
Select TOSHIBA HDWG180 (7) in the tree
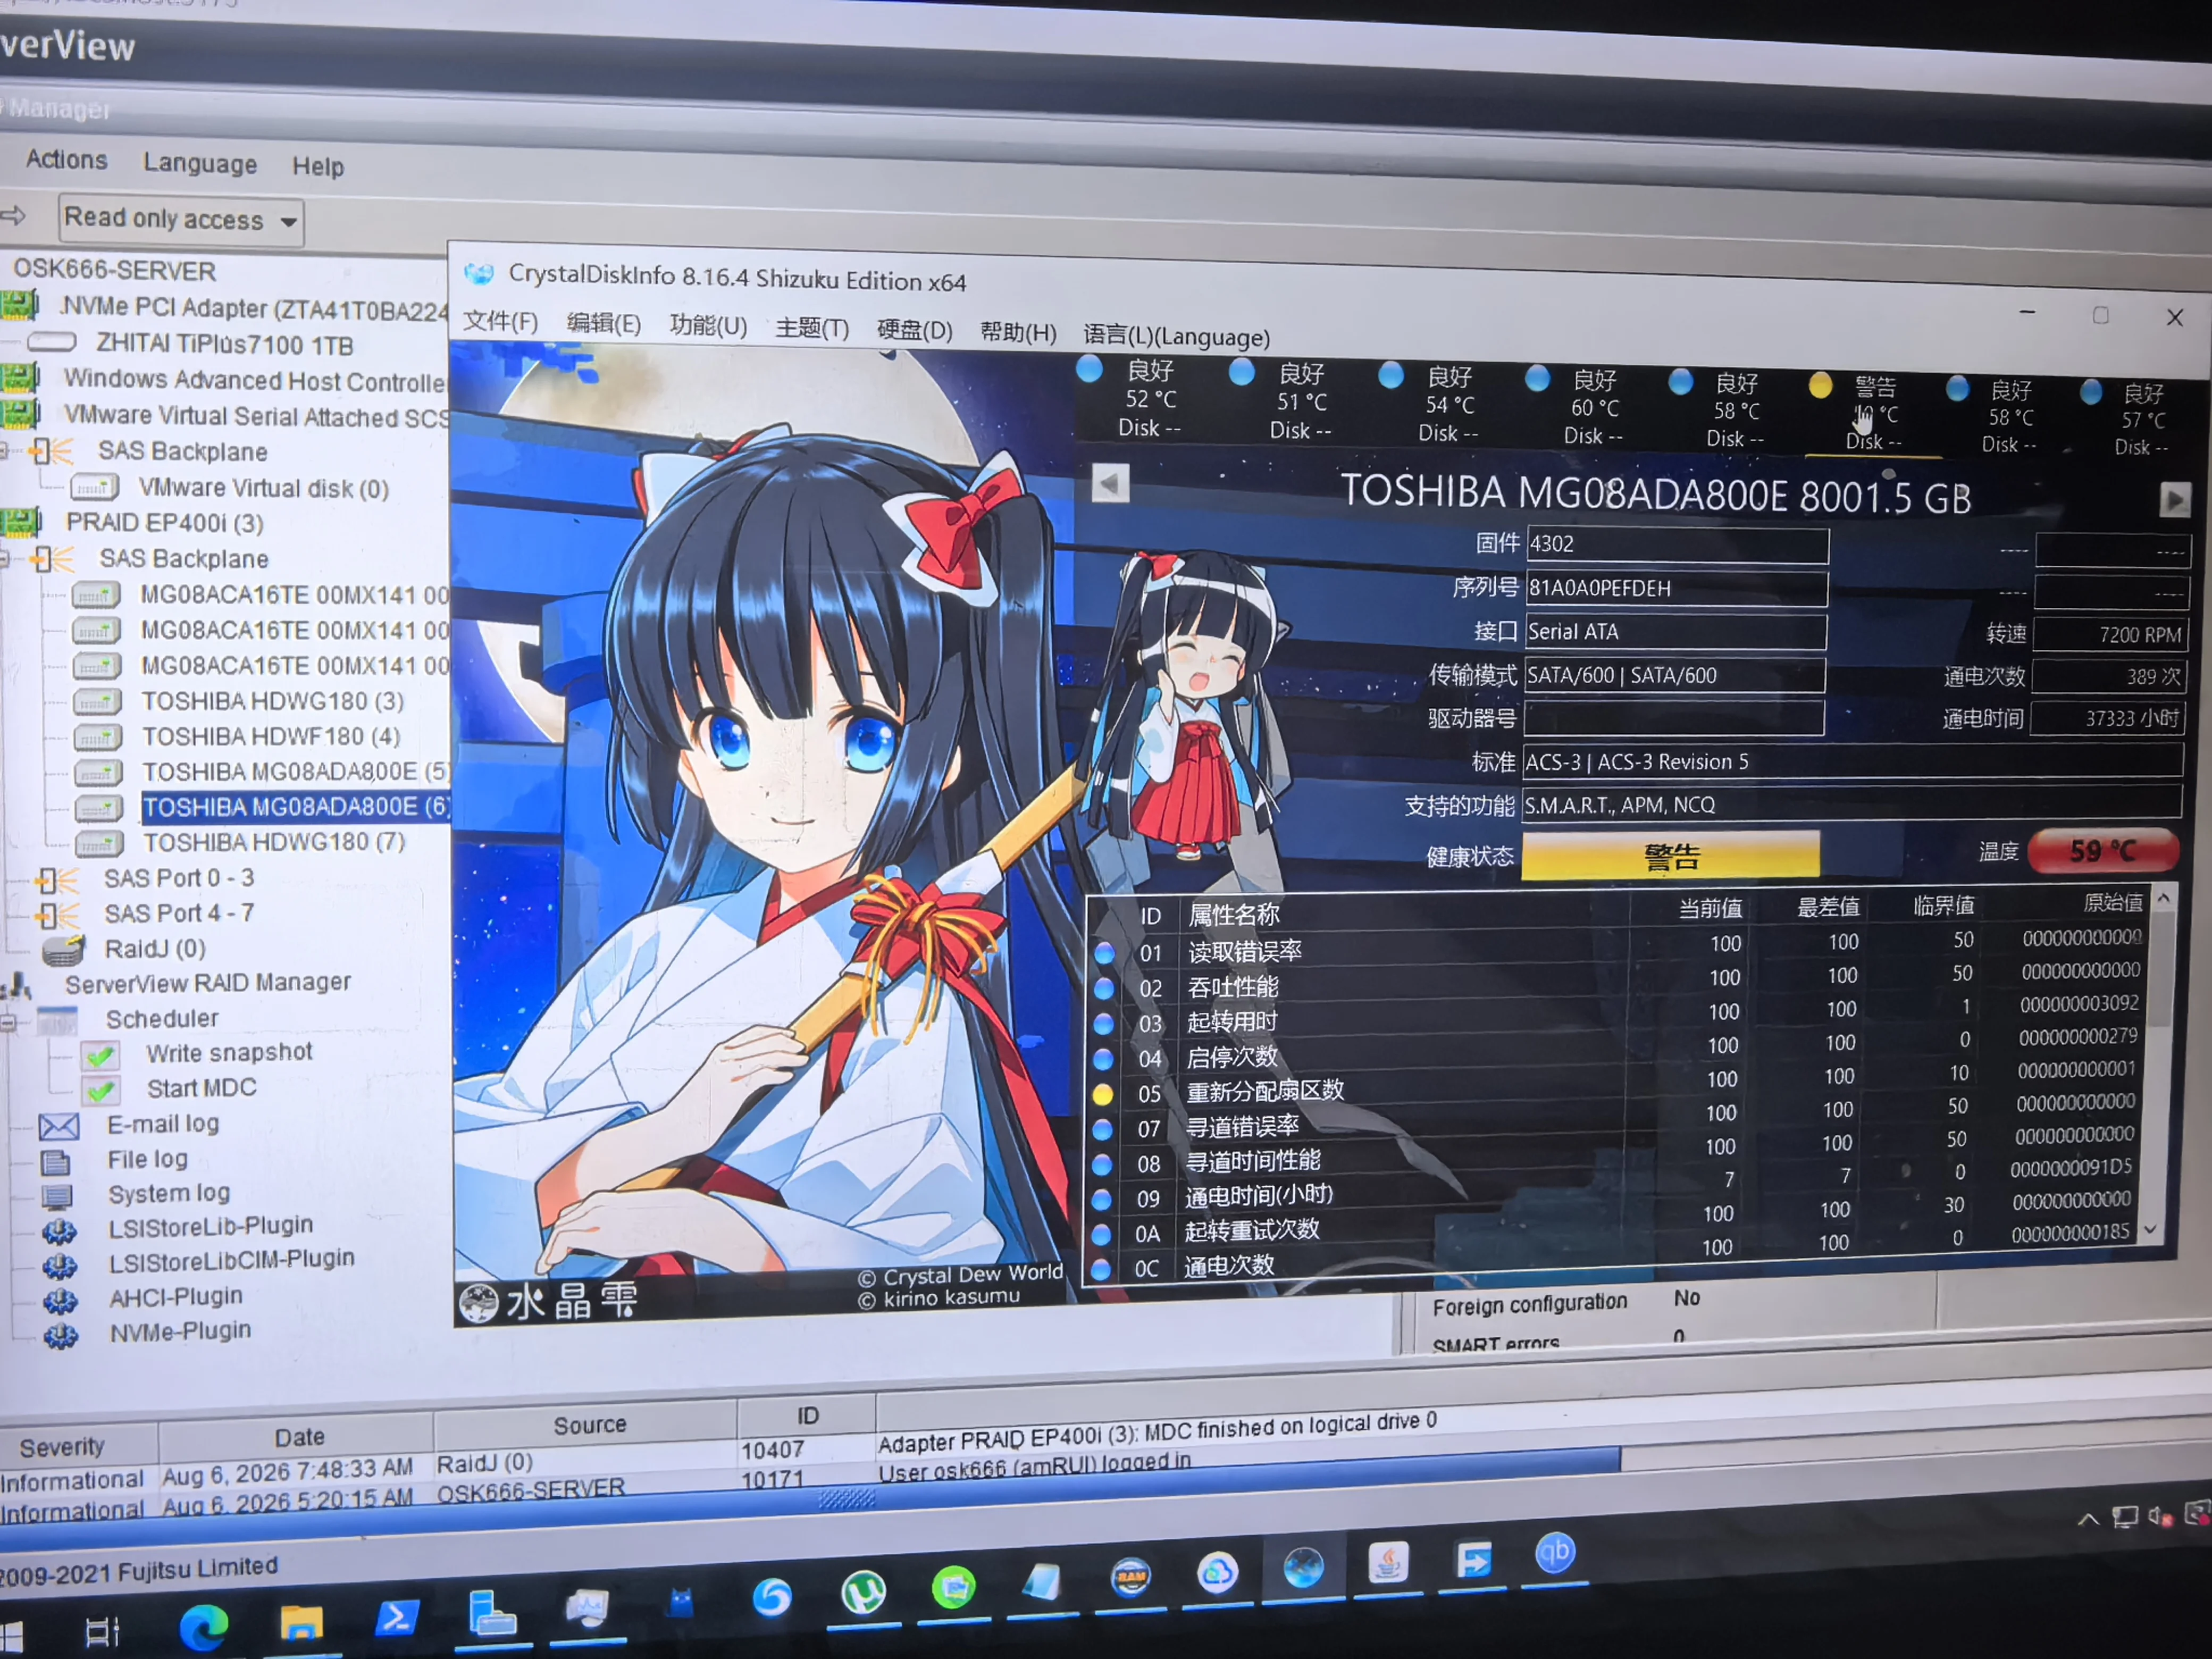(274, 842)
